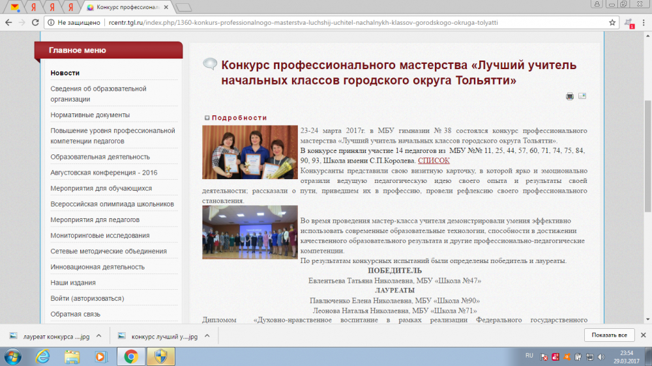Click the page scrollbar down arrow
The height and width of the screenshot is (366, 652).
click(648, 320)
